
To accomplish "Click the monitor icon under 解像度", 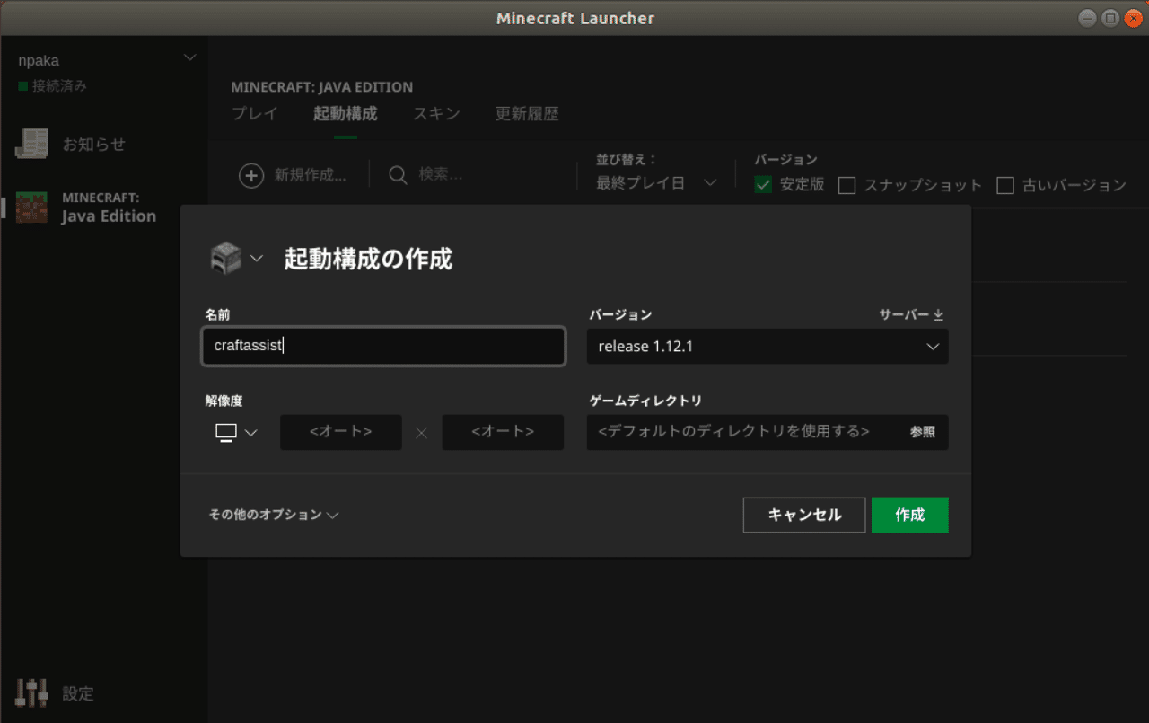I will (x=226, y=432).
